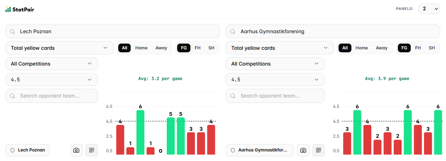Expand Total yellow cards dropdown for Lech Poznan
This screenshot has width=446, height=161.
tap(59, 48)
